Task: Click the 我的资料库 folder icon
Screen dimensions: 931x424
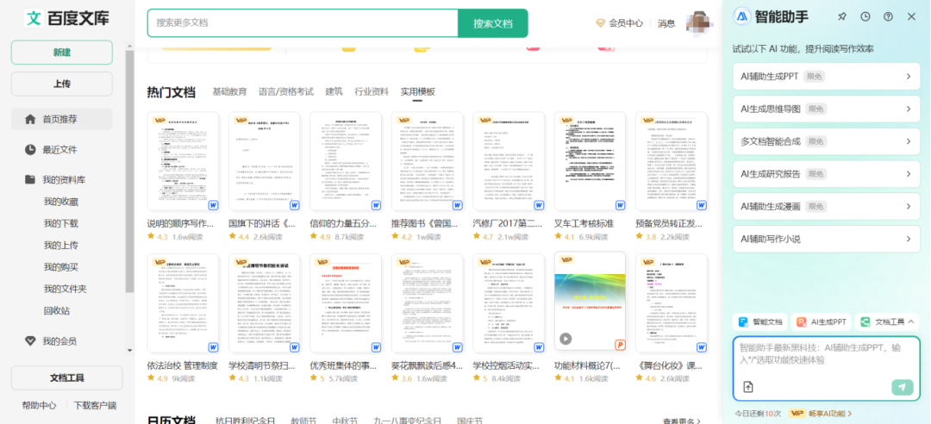Action: pos(30,179)
